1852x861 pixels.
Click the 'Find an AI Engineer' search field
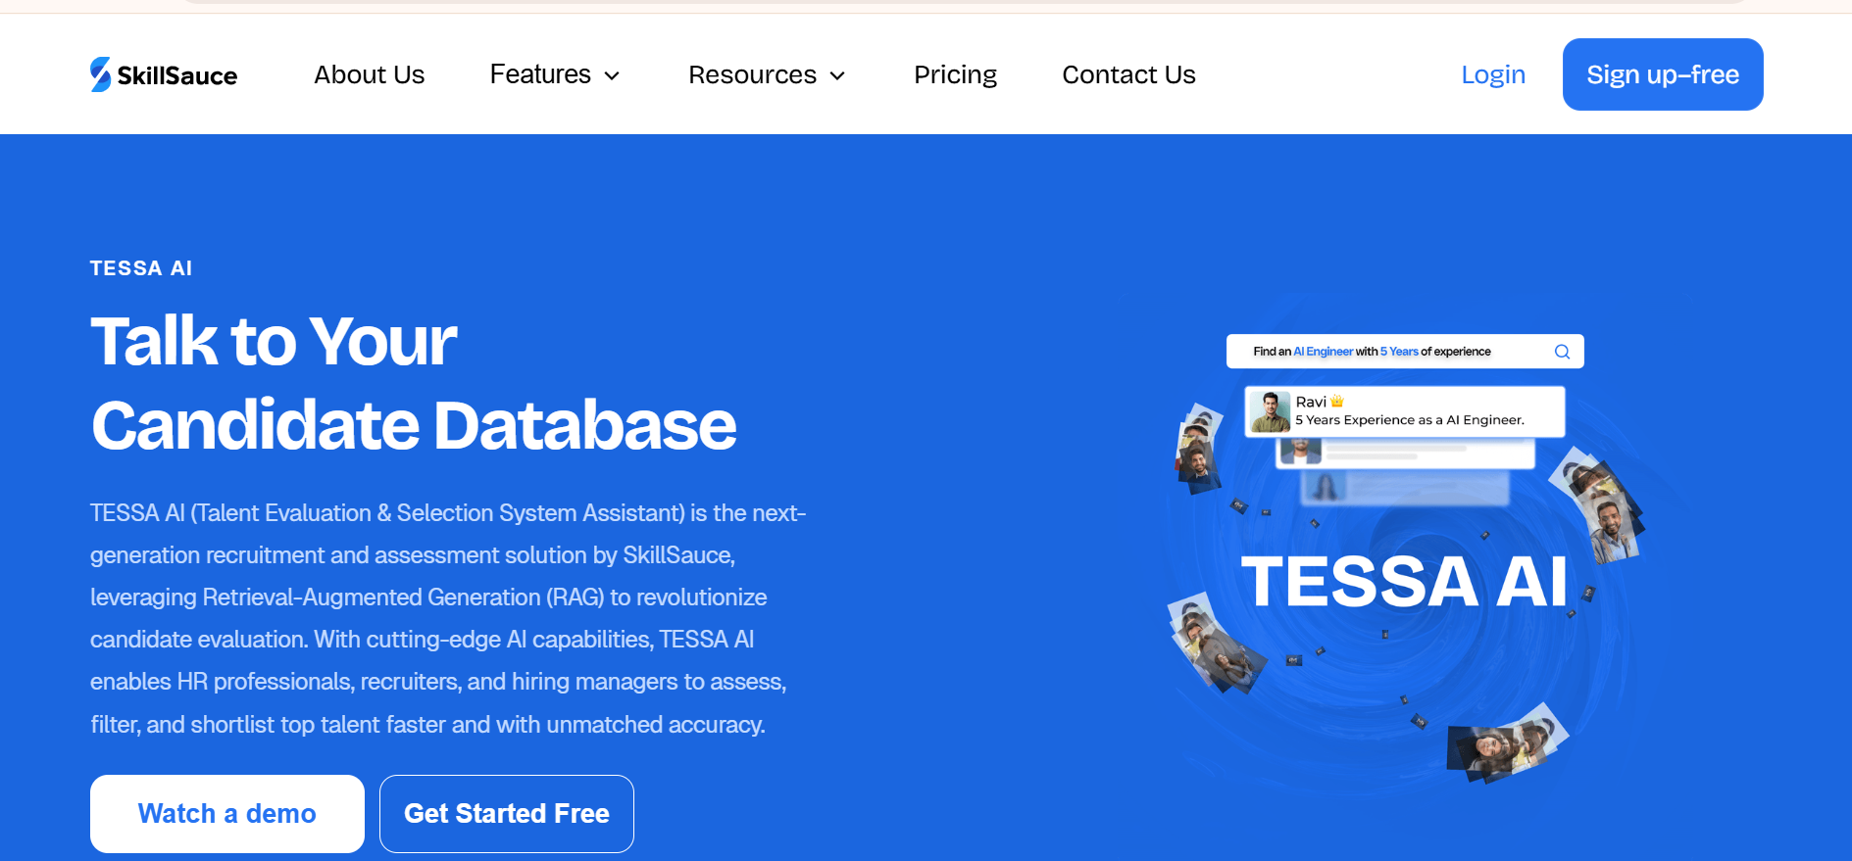tap(1405, 352)
